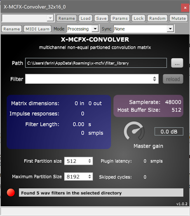The image size is (190, 216).
Task: Click the red status indicator light
Action: pos(11,192)
